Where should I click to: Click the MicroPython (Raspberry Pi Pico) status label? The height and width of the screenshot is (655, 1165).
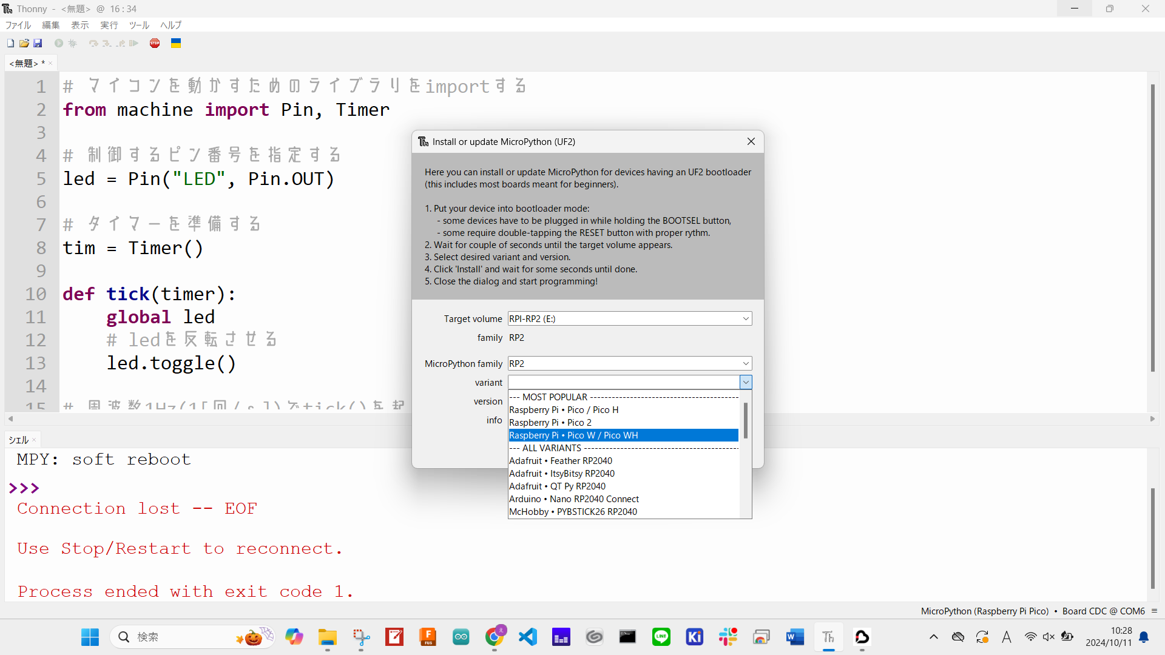tap(986, 611)
